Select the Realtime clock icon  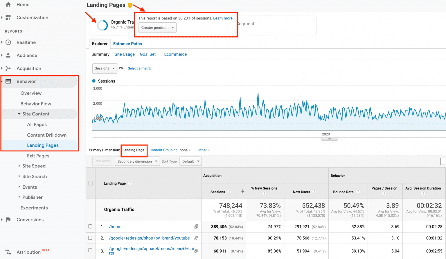tap(8, 42)
